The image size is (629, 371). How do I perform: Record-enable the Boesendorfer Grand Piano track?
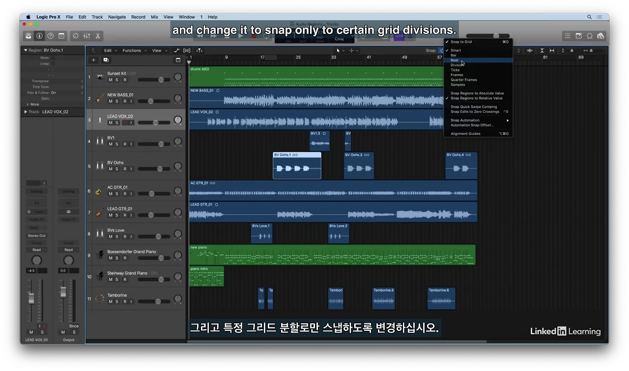click(124, 258)
